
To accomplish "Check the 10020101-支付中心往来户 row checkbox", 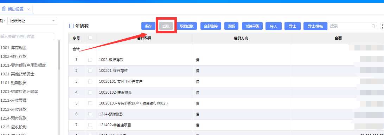I will (x=90, y=82).
